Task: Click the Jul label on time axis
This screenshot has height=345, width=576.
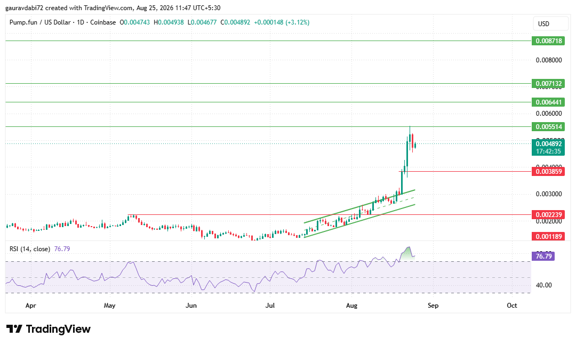Action: 270,306
